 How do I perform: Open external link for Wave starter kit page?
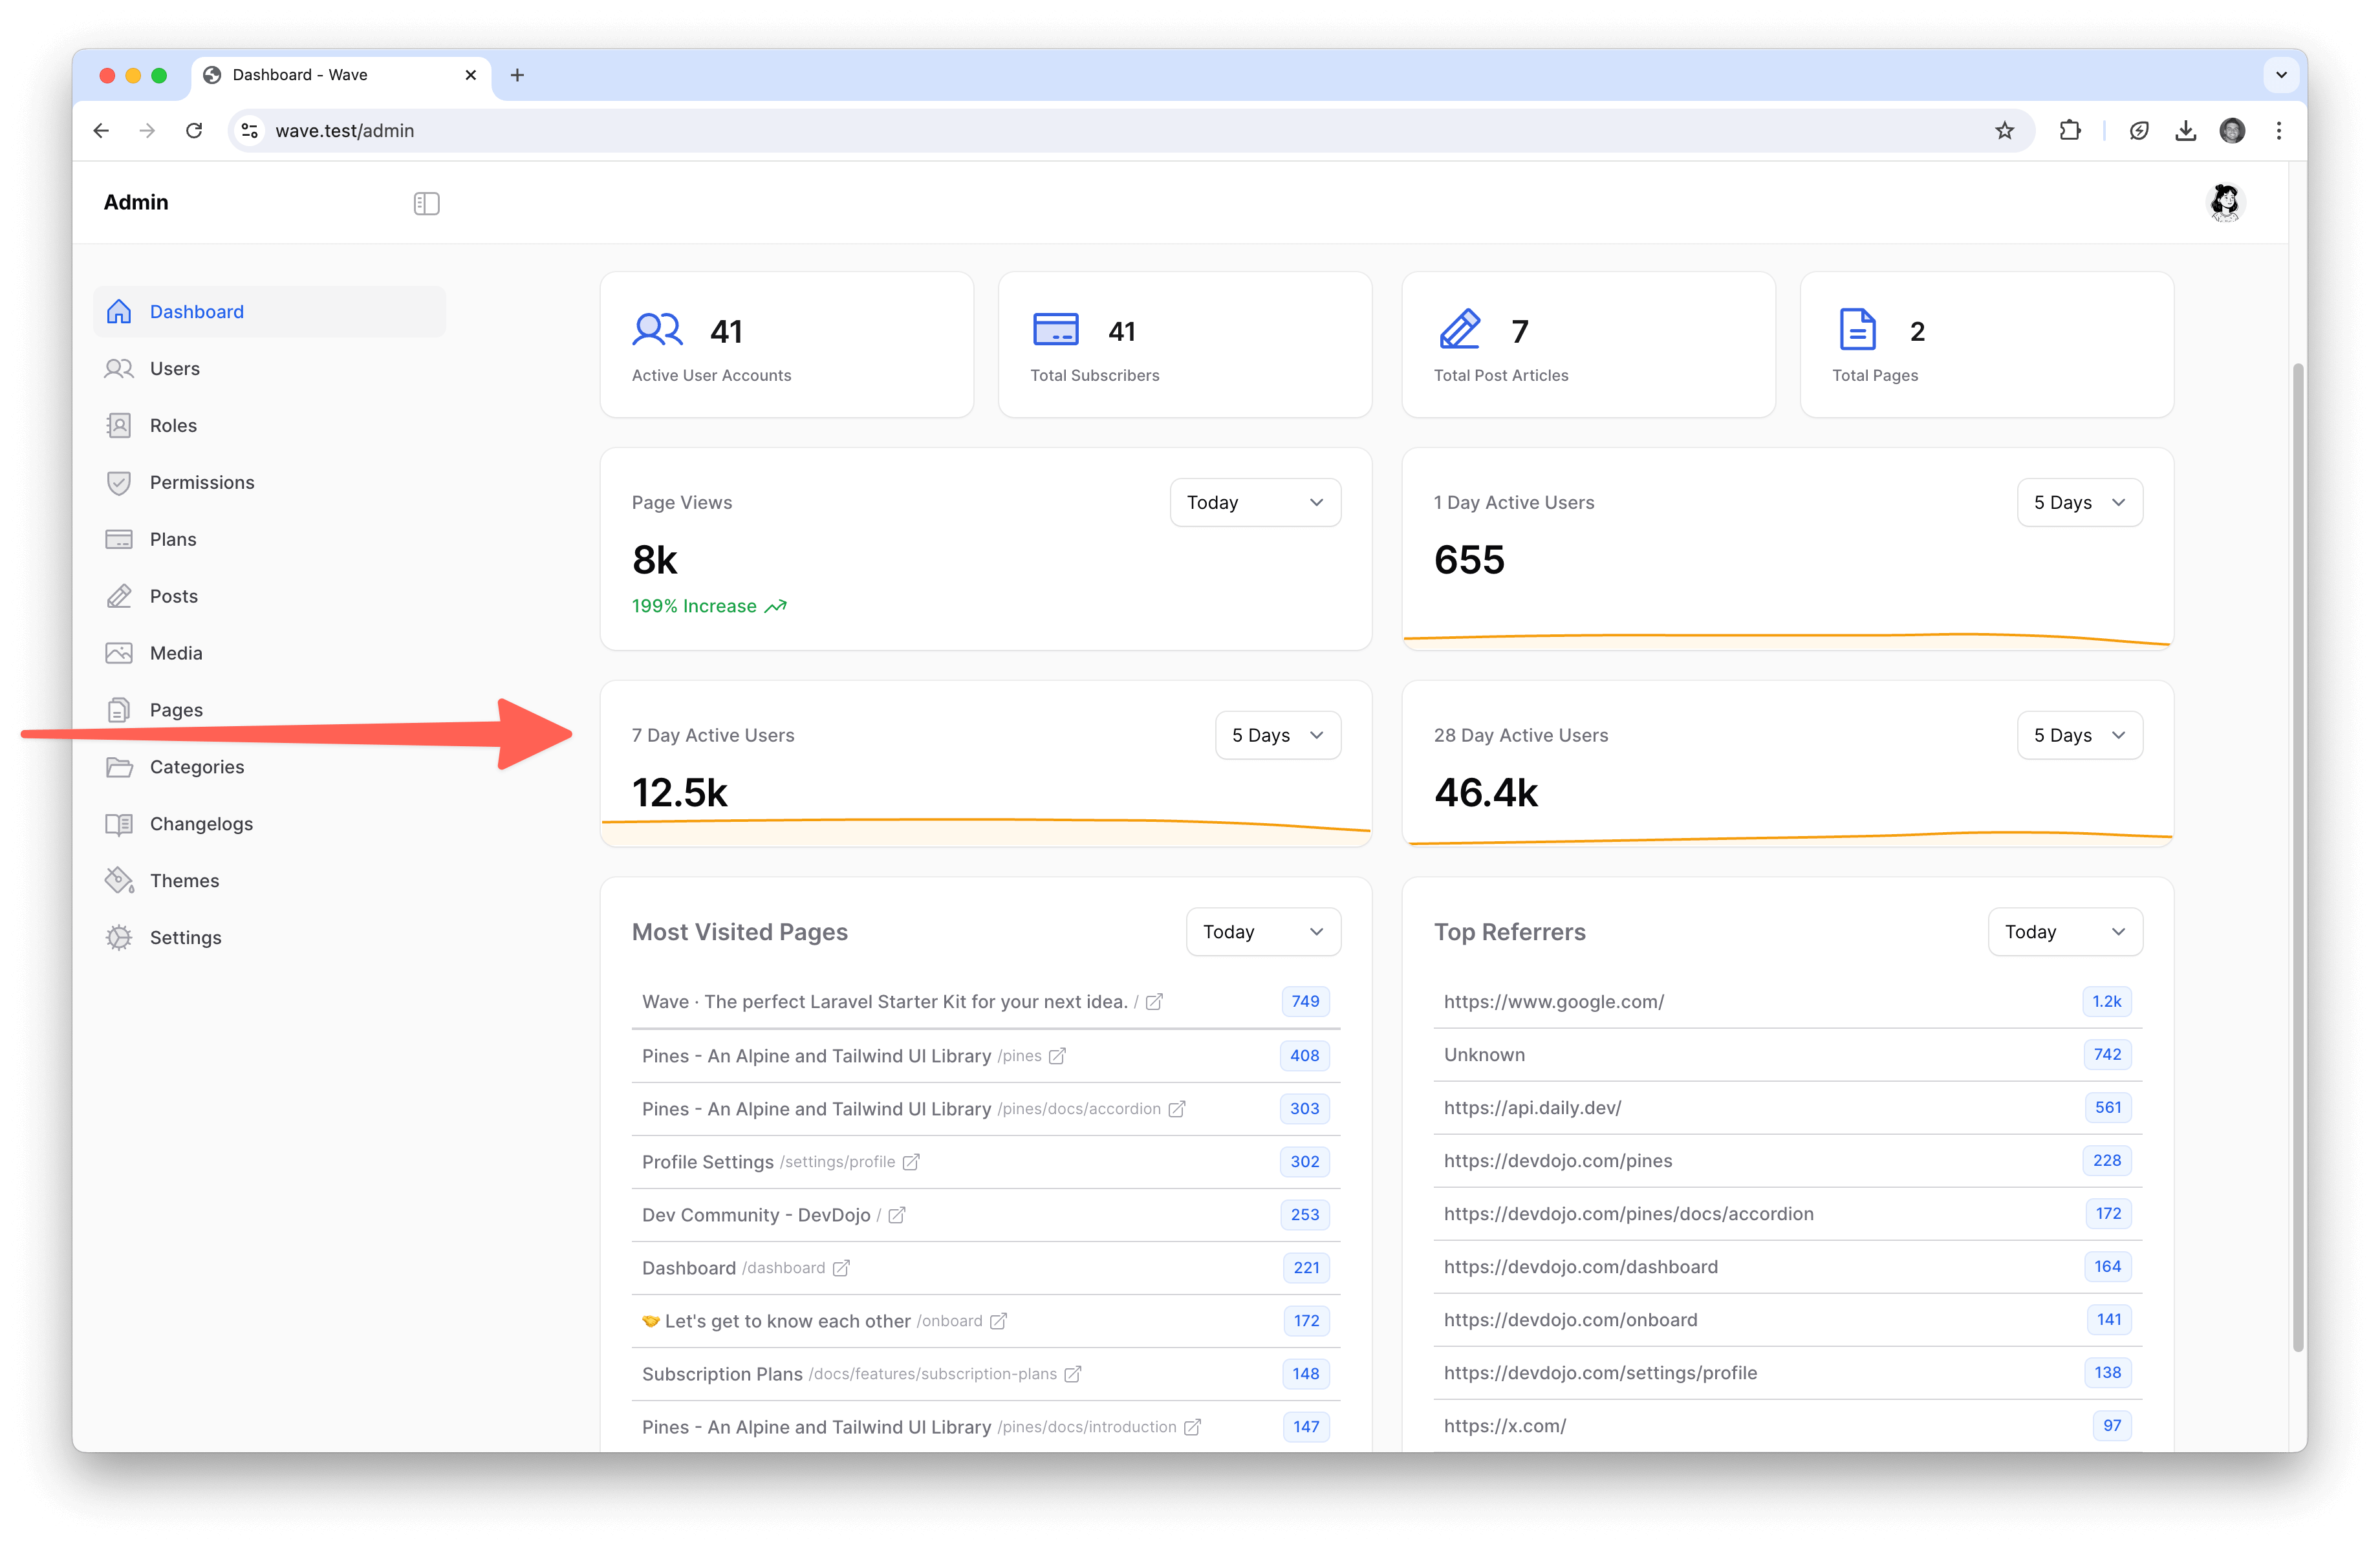point(1154,1002)
